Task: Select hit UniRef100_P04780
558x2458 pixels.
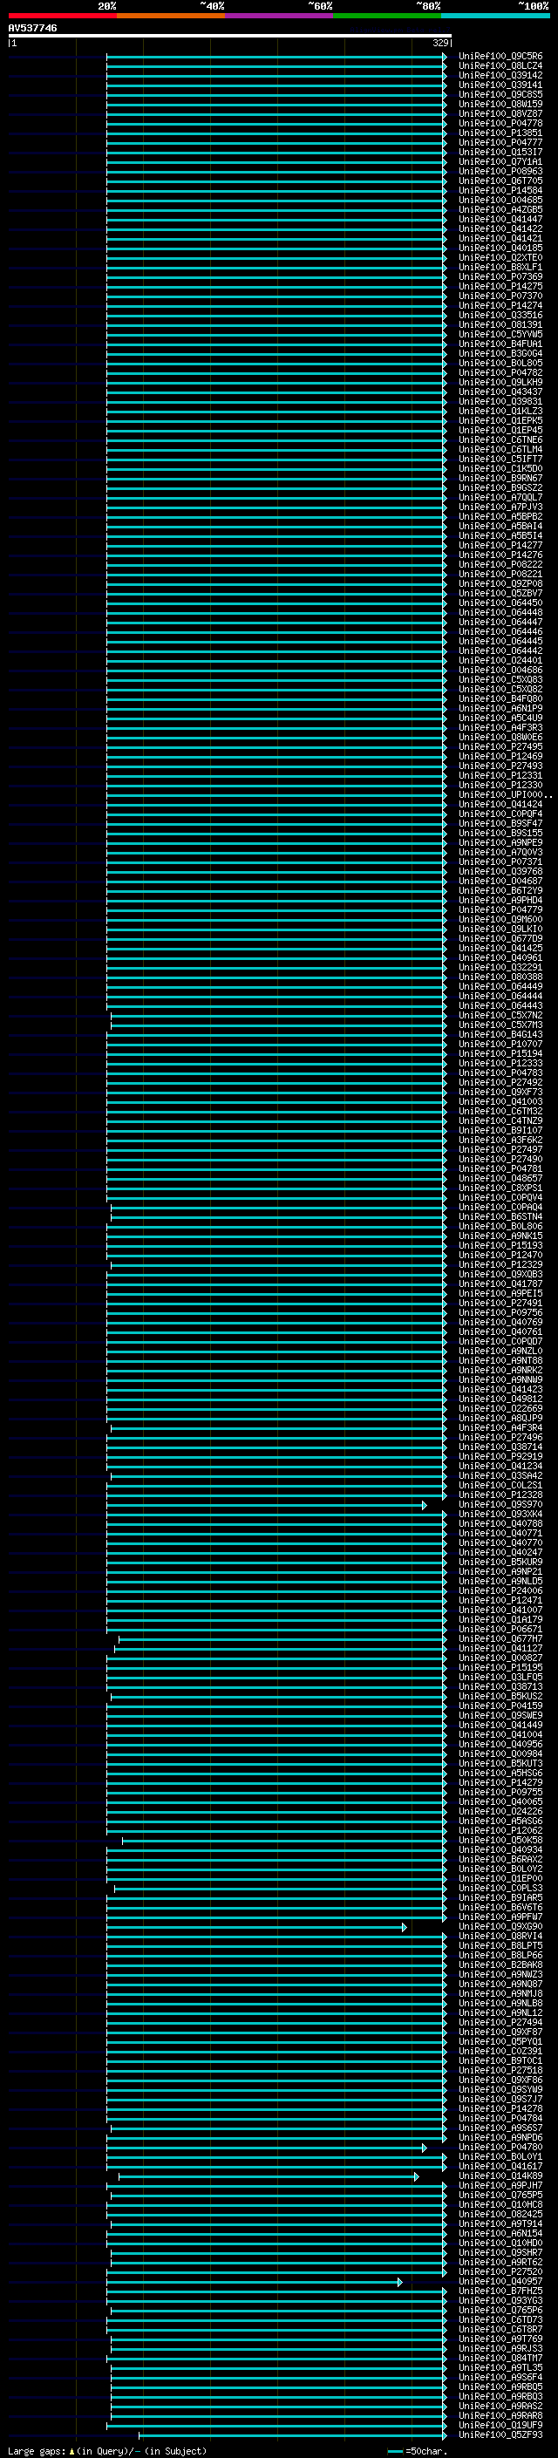Action: coord(500,2147)
